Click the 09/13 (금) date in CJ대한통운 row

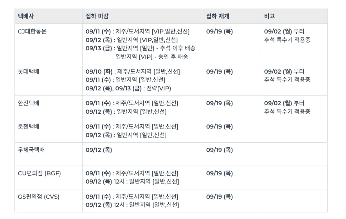point(99,48)
